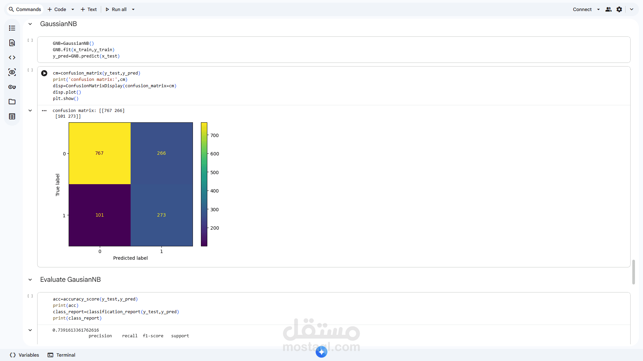Image resolution: width=643 pixels, height=361 pixels.
Task: Open the Variables panel
Action: coord(24,355)
